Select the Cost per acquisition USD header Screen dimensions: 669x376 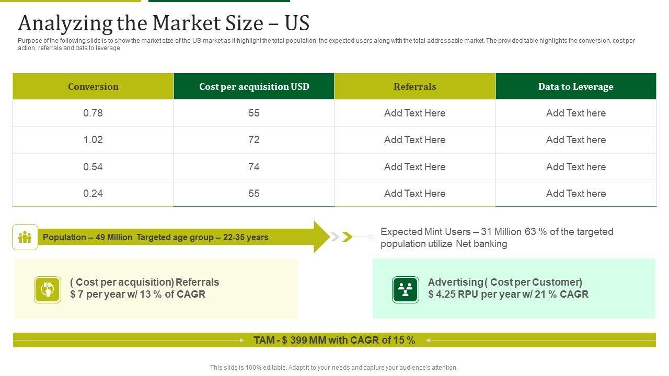[x=254, y=87]
